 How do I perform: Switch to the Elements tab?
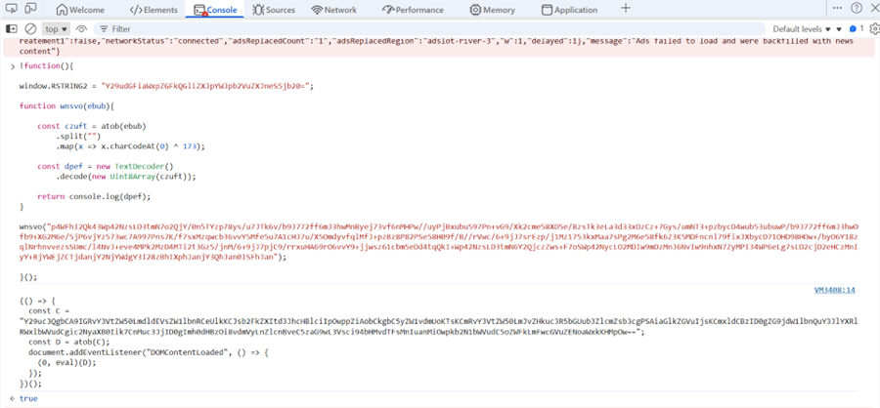[154, 10]
